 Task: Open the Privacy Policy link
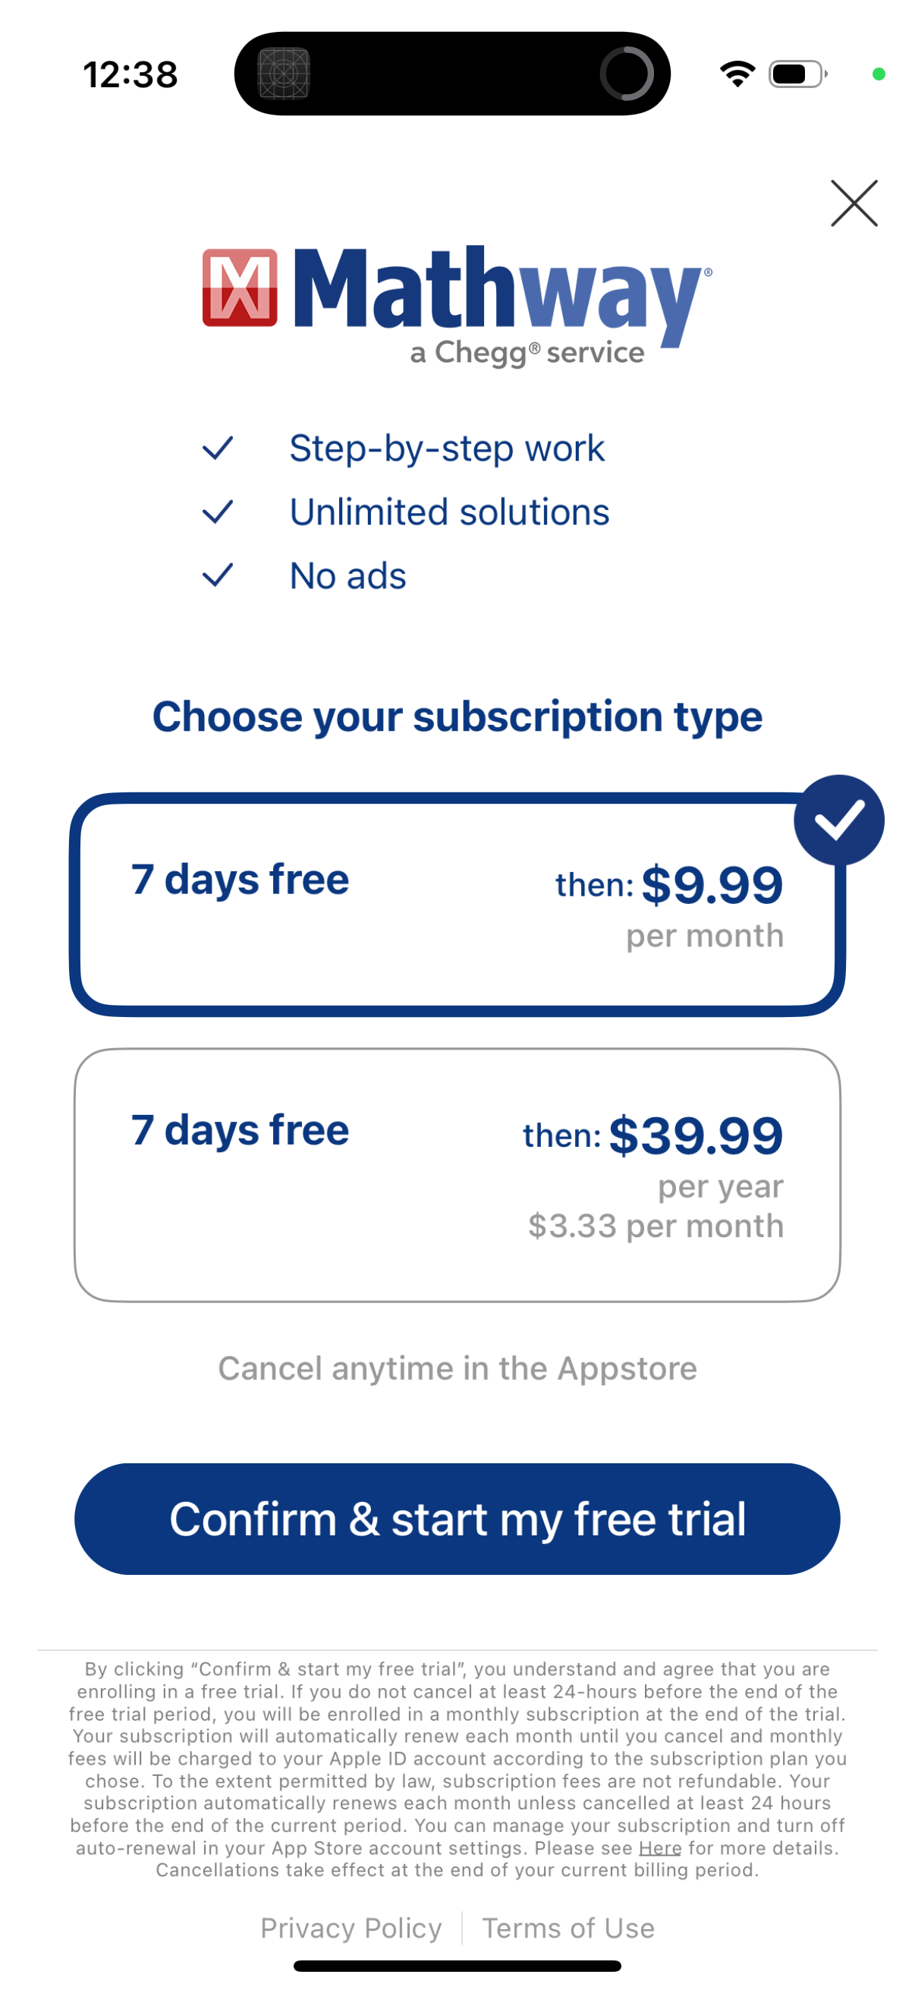[x=351, y=1929]
